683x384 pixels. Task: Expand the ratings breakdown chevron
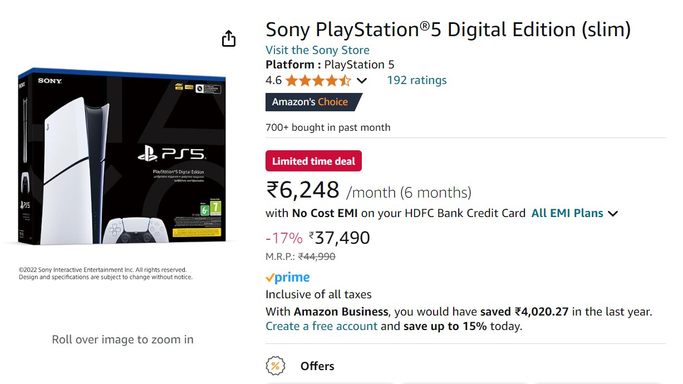pyautogui.click(x=362, y=81)
